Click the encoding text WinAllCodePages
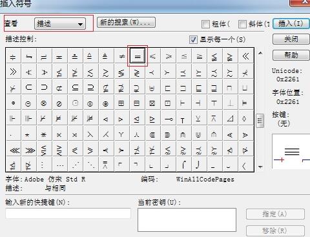This screenshot has height=237, width=310. (x=205, y=180)
